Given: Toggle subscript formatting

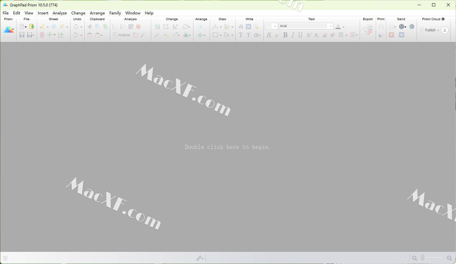Looking at the screenshot, I should point(317,35).
